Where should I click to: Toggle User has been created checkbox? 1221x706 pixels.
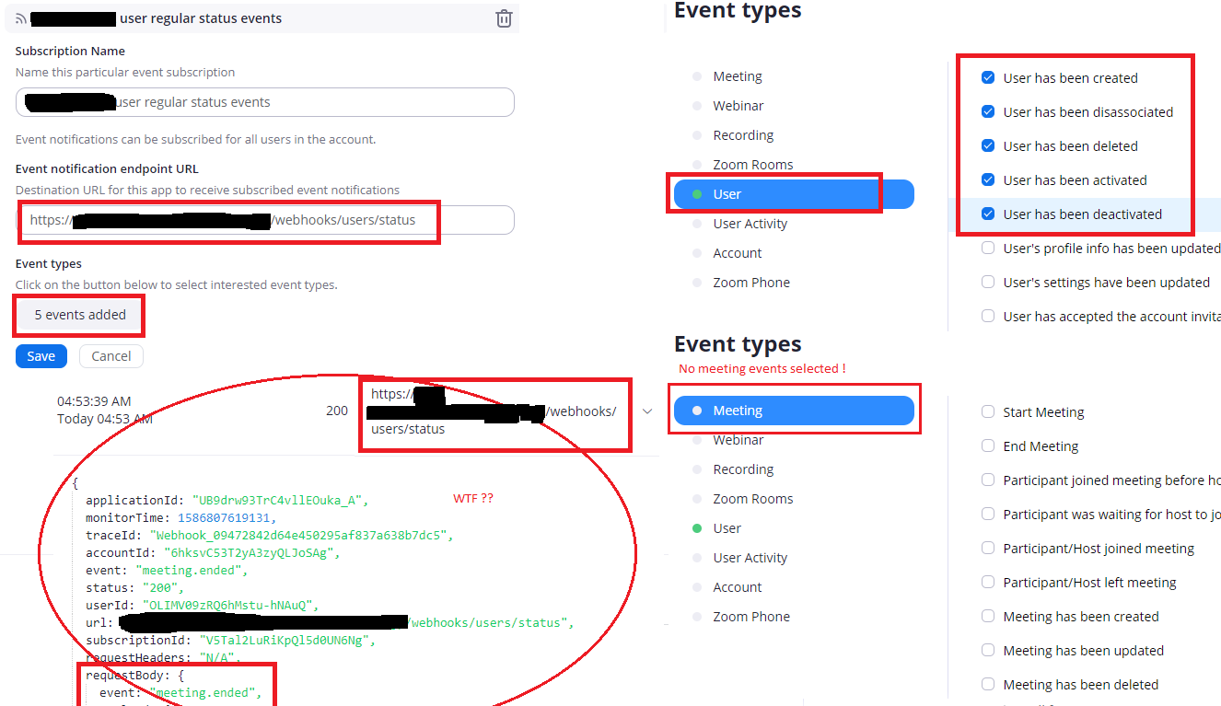pyautogui.click(x=988, y=78)
